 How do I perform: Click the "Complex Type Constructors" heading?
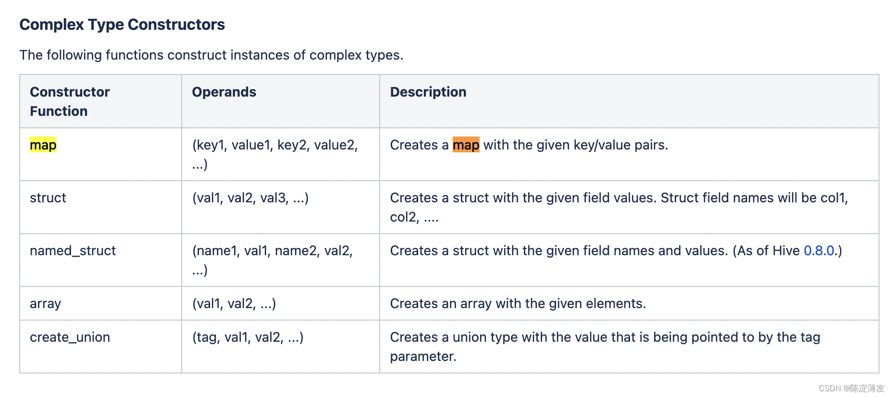pos(122,25)
